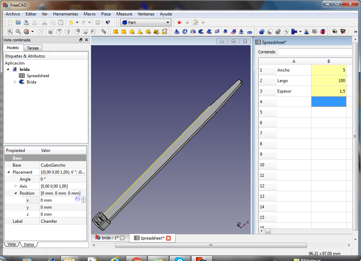Select the Cone primitive tool
The image size is (361, 261).
[x=140, y=32]
